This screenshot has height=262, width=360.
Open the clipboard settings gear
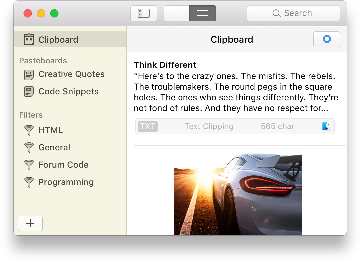coord(326,39)
